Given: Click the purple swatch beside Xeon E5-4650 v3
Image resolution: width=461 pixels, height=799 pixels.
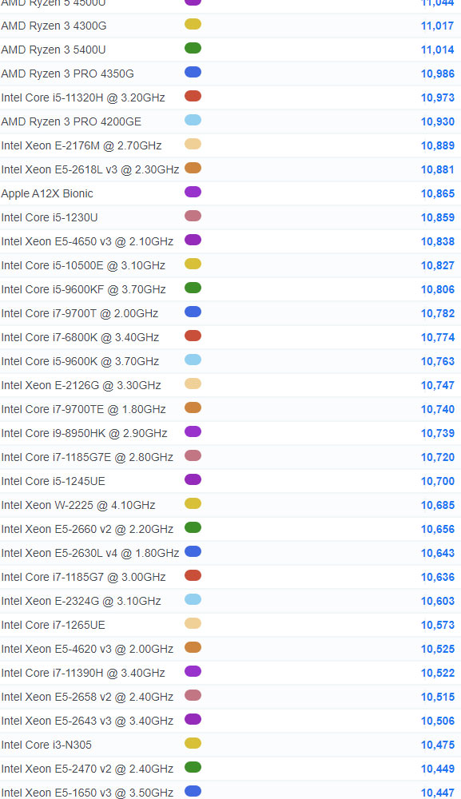Looking at the screenshot, I should click(193, 240).
